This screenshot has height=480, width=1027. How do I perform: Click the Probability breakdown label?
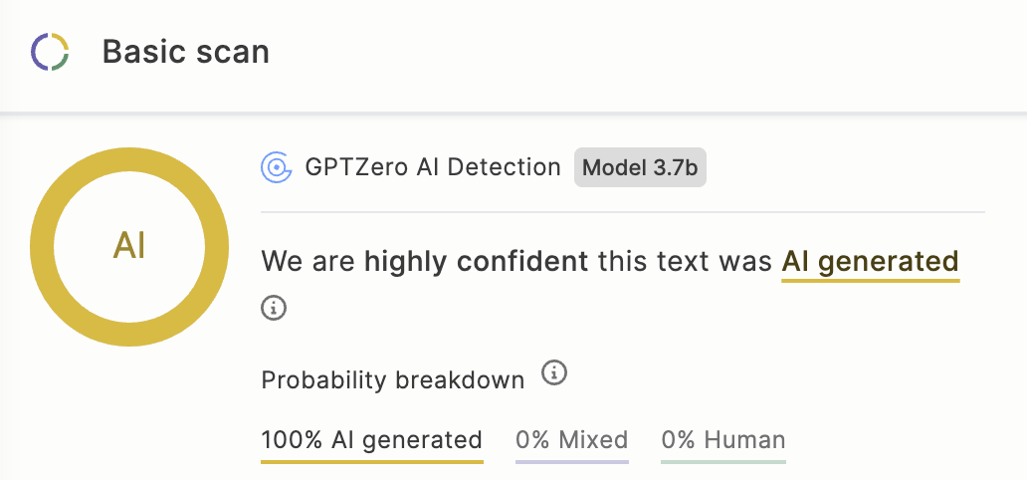point(393,379)
